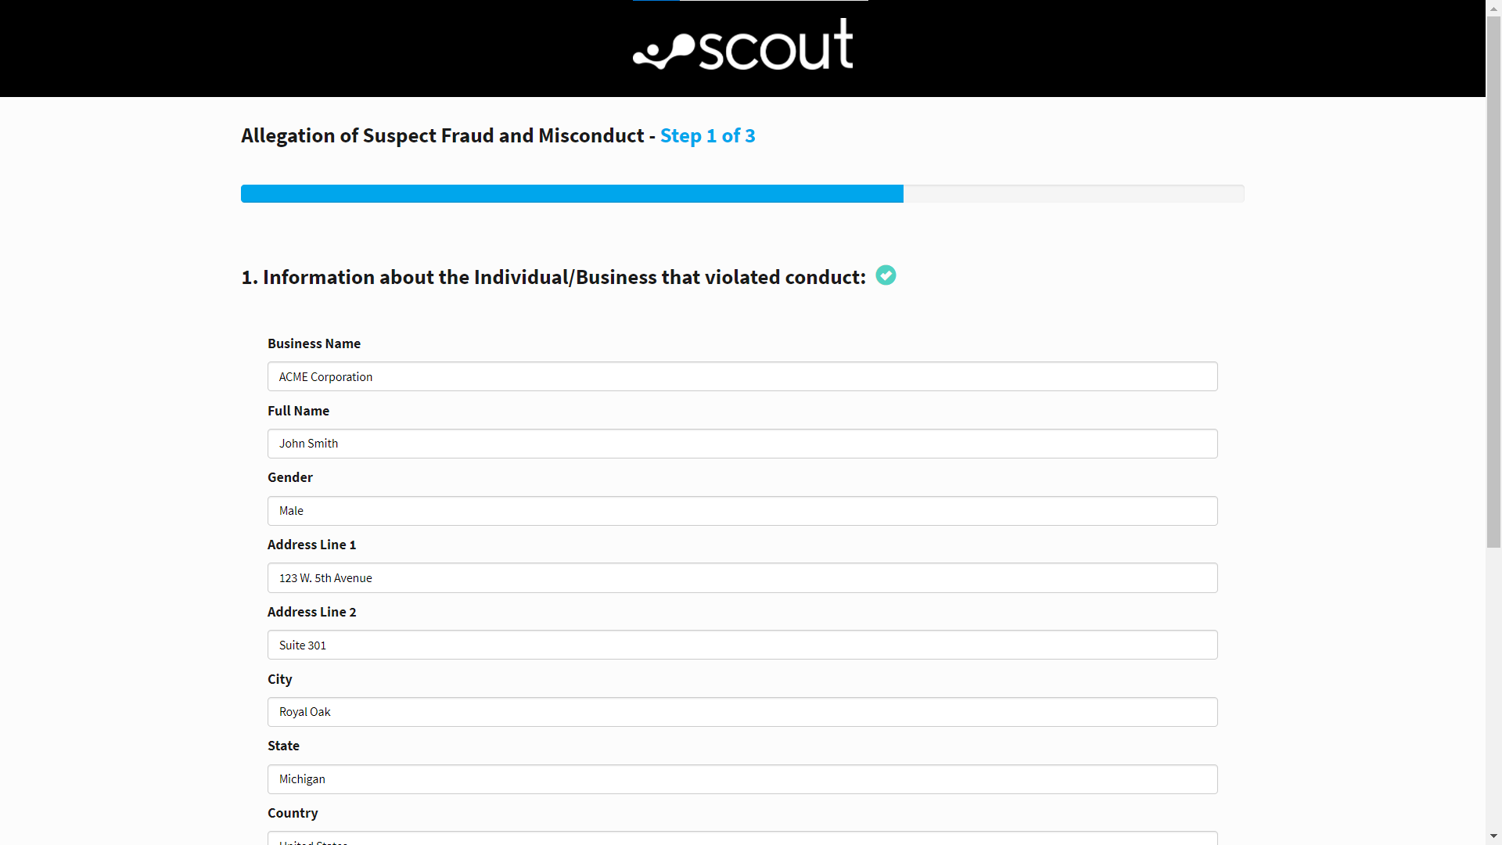Click the Business Name label

point(314,343)
